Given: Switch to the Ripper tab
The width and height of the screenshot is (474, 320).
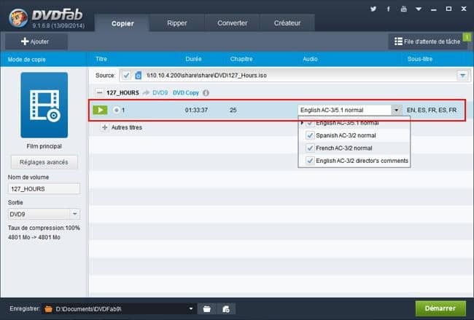Looking at the screenshot, I should click(177, 23).
